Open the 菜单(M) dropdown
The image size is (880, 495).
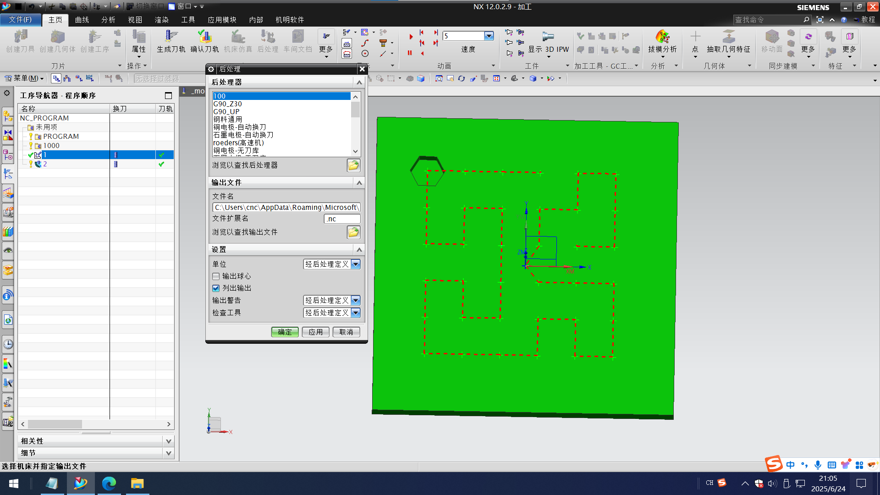click(24, 78)
